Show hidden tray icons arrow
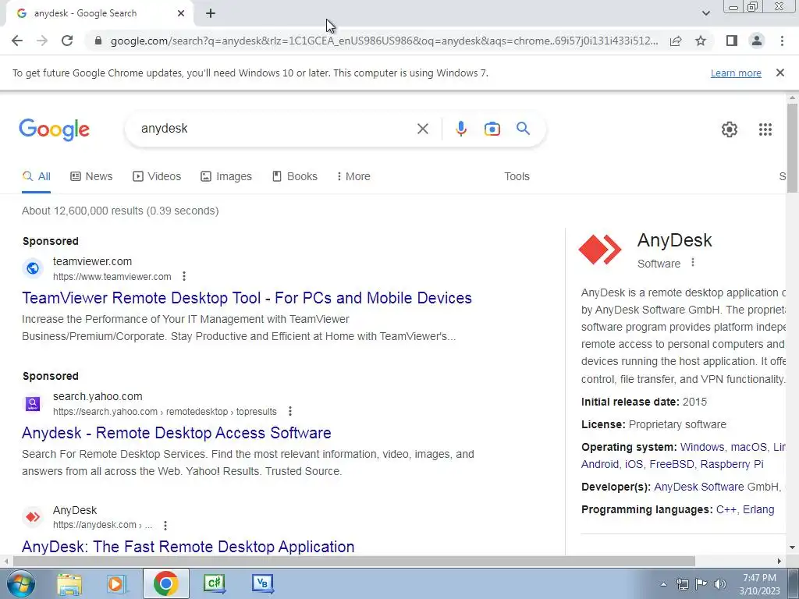This screenshot has width=799, height=599. 663,585
